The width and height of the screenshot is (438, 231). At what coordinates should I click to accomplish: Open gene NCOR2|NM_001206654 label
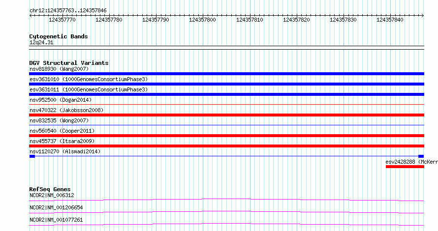point(56,207)
